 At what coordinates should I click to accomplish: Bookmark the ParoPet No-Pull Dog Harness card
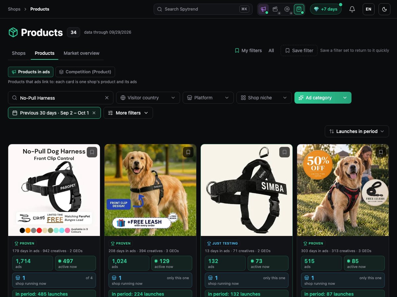[x=92, y=152]
